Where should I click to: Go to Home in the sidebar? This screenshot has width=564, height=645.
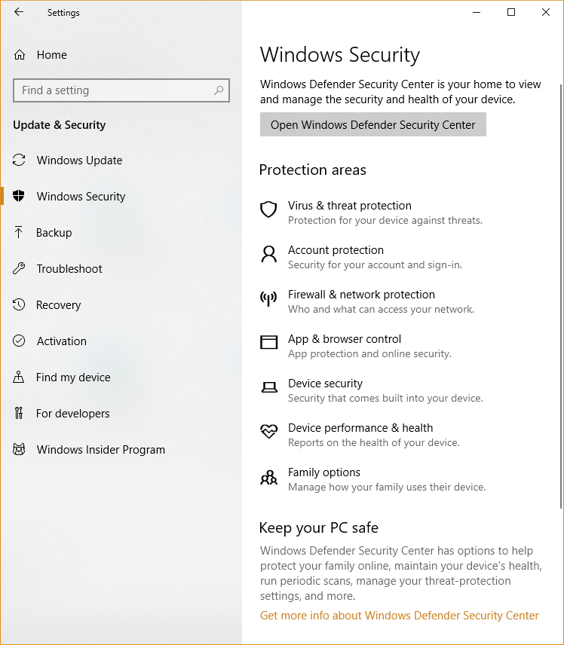point(51,55)
